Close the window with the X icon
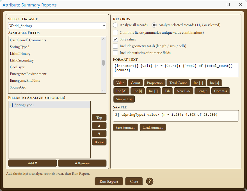Screen dimensions: 247x191 240,4
